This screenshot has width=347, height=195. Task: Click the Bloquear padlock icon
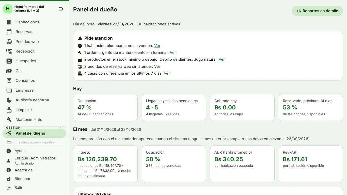click(9, 179)
